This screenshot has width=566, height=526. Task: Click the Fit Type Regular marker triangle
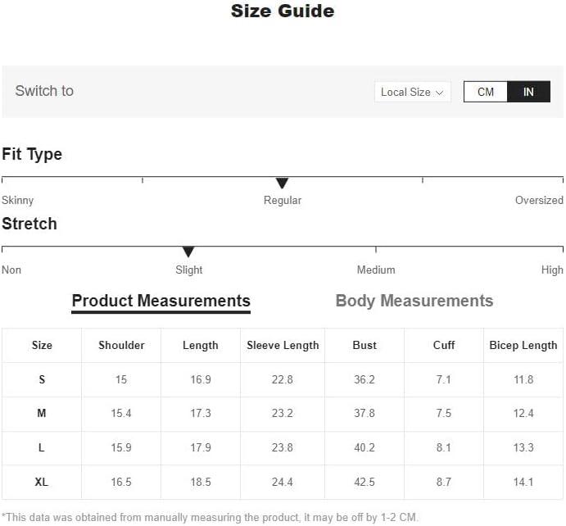[282, 183]
